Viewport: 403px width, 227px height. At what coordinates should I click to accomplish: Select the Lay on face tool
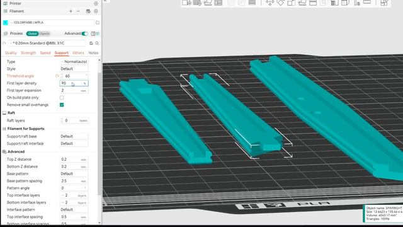coord(302,3)
